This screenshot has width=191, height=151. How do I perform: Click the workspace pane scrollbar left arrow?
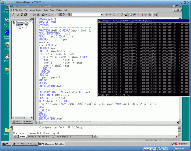13,118
